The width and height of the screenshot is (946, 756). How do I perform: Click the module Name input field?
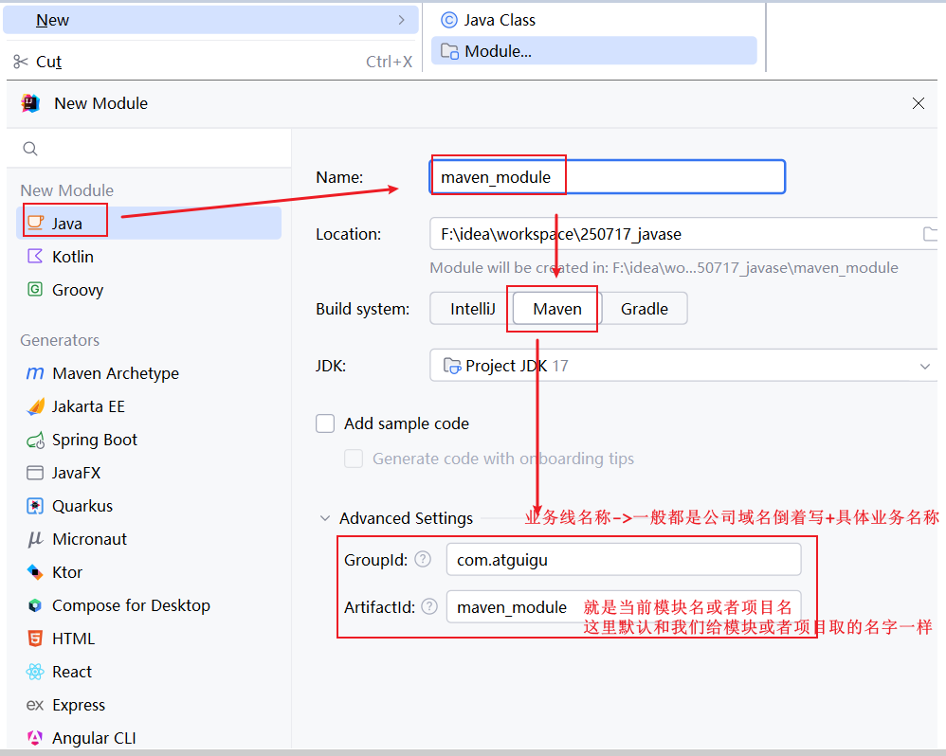tap(608, 176)
